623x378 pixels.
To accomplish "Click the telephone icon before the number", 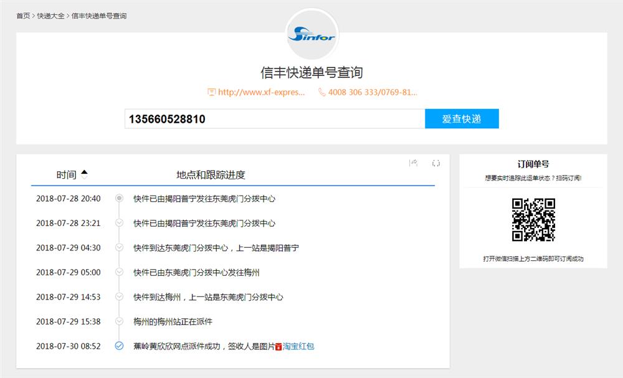I will tap(322, 92).
